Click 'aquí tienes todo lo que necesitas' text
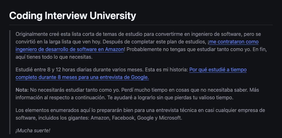Screen dimensions: 282x138 pos(54,57)
